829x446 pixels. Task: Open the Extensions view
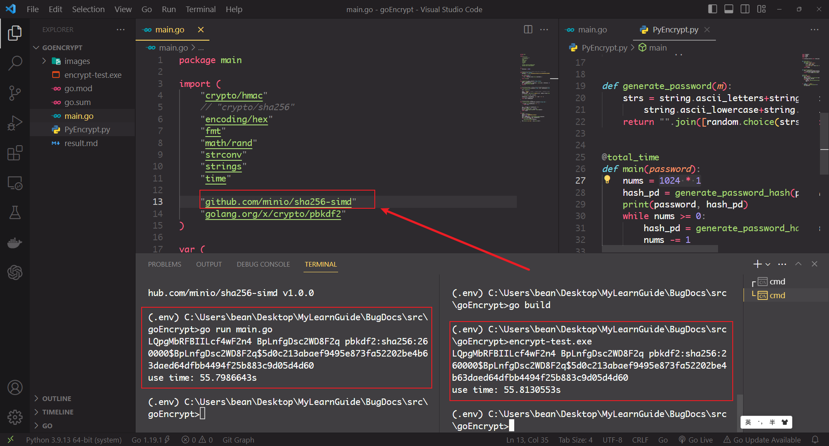point(15,153)
